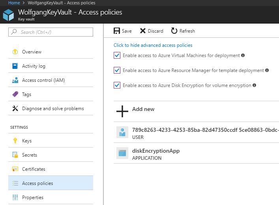Click the Discard X icon
The image size is (279, 205).
(143, 31)
